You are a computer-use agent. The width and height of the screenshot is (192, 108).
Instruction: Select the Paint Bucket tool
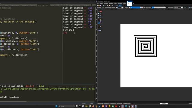pos(99,21)
